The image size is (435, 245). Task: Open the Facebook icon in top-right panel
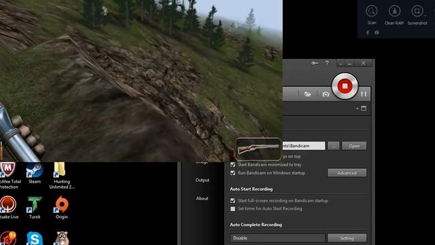click(x=368, y=33)
